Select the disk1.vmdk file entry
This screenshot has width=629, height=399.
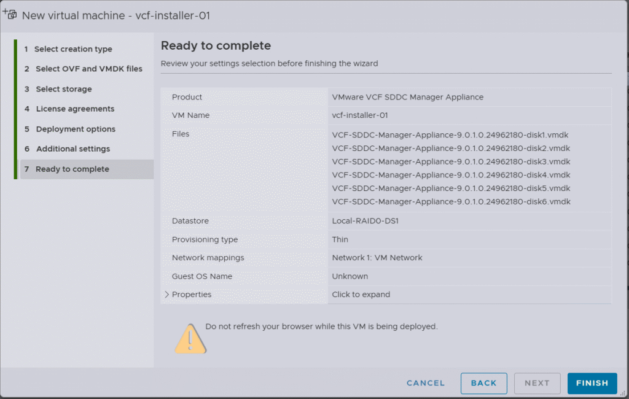point(451,134)
